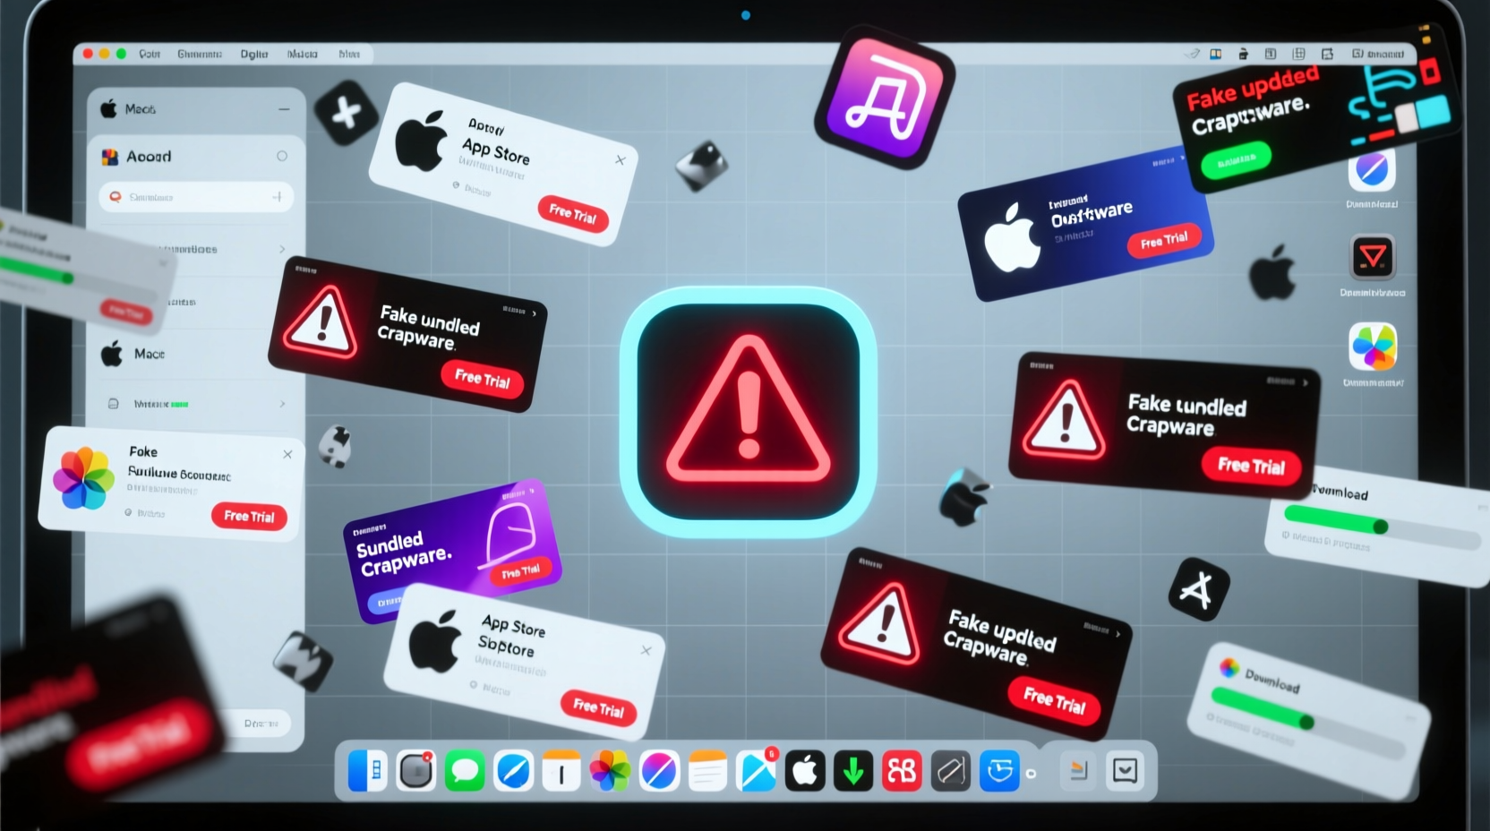The width and height of the screenshot is (1490, 831).
Task: Open the downloads stack in the dock
Action: click(x=1078, y=770)
